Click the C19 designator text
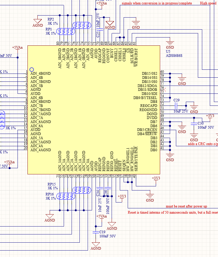The image size is (218, 257). pyautogui.click(x=103, y=232)
